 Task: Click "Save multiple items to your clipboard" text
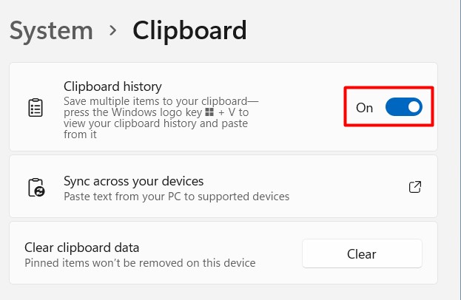(x=161, y=100)
